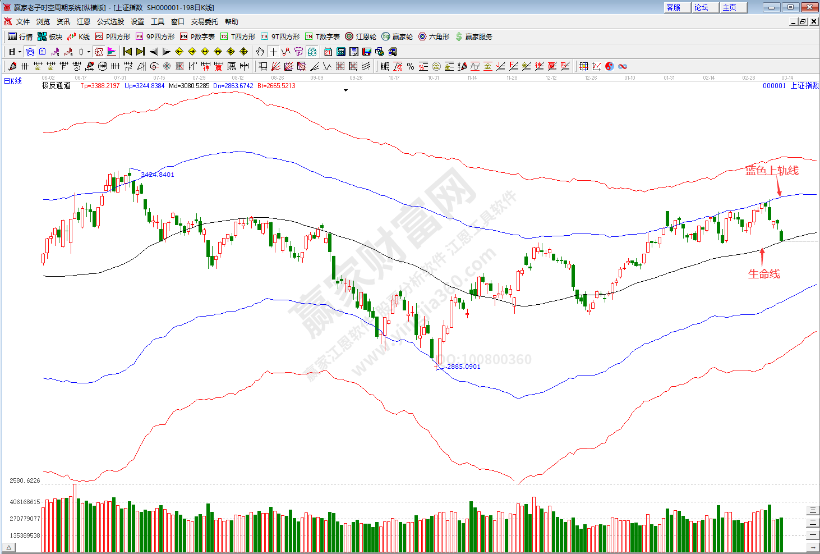820x554 pixels.
Task: Click the calendar icon showing 21
Action: [328, 52]
